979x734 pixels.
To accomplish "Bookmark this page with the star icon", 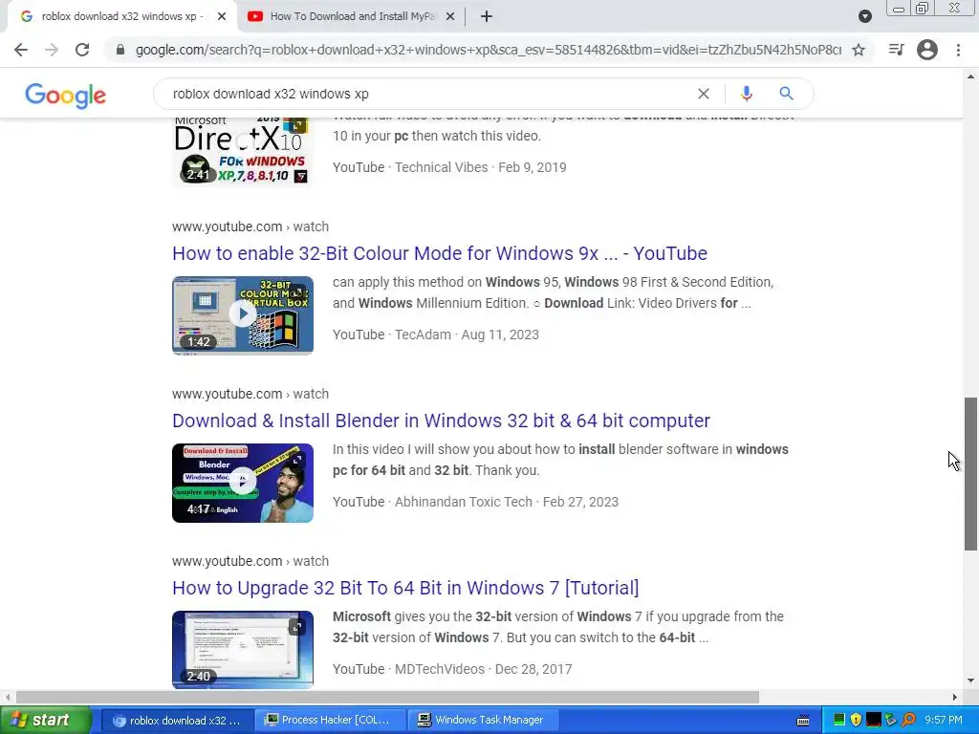I will click(x=859, y=50).
